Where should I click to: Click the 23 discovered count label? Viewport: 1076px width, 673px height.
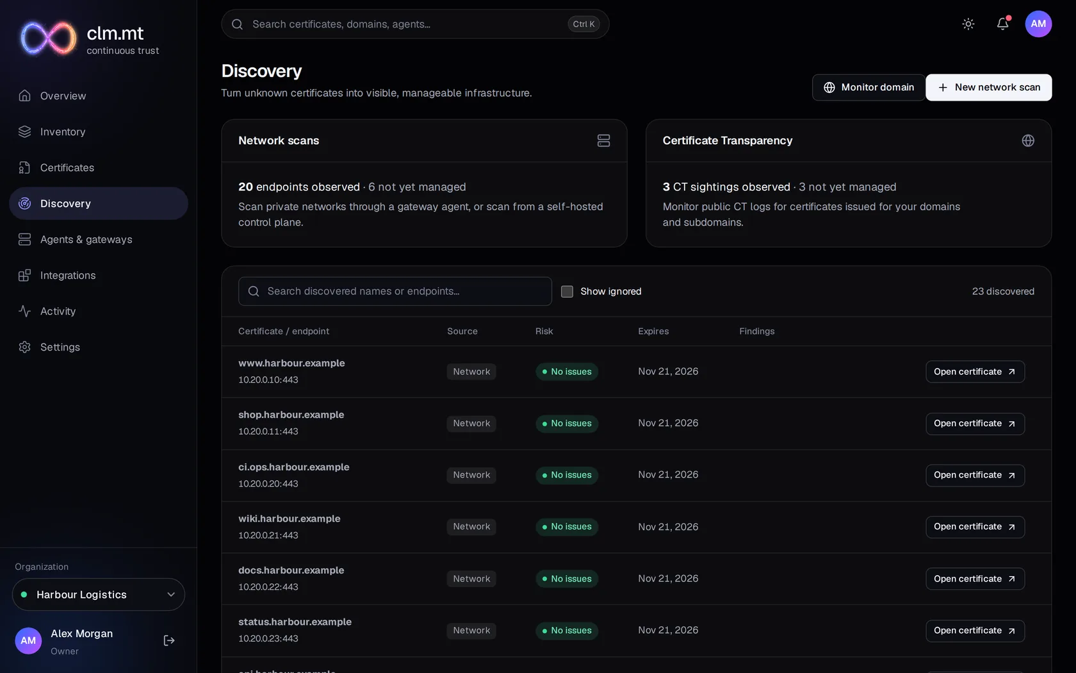coord(1003,292)
